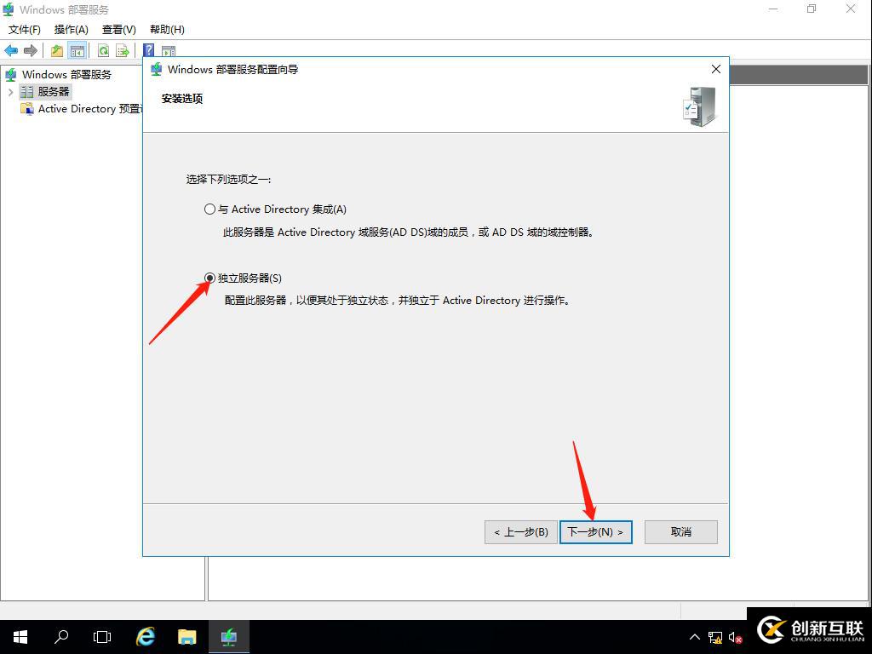Click the 上一步(B) button
This screenshot has height=654, width=872.
520,531
